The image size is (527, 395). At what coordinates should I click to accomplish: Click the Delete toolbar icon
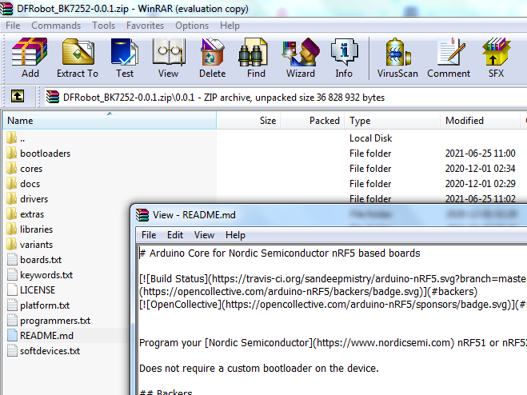tap(213, 58)
